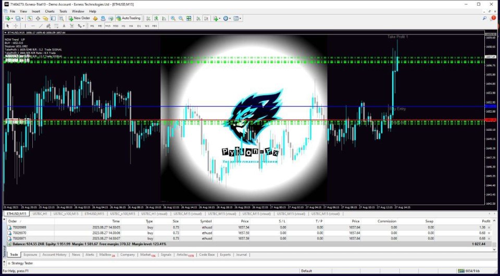Select the vertical line drawing tool

pyautogui.click(x=25, y=26)
